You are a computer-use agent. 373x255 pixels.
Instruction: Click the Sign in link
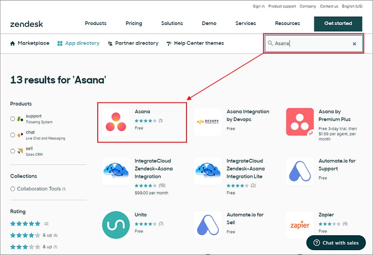(258, 6)
